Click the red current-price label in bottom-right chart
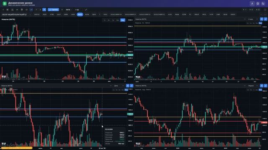This screenshot has height=150, width=268. 264,122
